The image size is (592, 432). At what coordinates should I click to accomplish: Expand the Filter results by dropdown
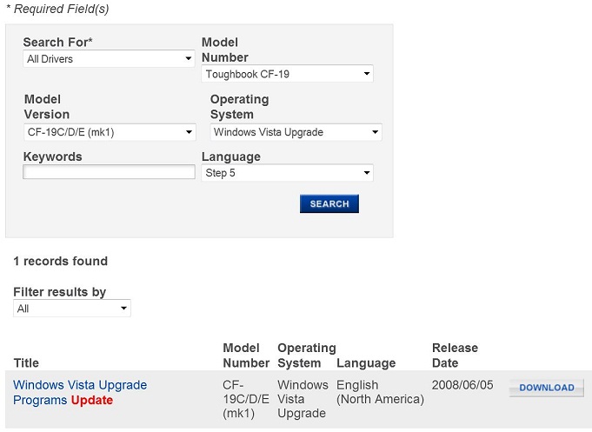click(72, 309)
